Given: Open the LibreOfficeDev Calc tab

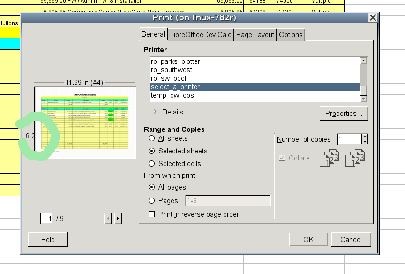Looking at the screenshot, I should point(201,35).
